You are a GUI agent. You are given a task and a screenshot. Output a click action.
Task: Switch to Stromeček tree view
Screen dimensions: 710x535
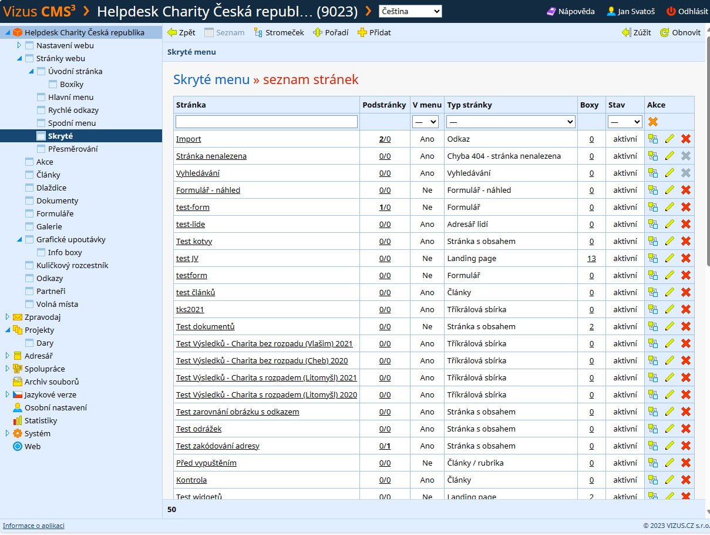[x=279, y=33]
